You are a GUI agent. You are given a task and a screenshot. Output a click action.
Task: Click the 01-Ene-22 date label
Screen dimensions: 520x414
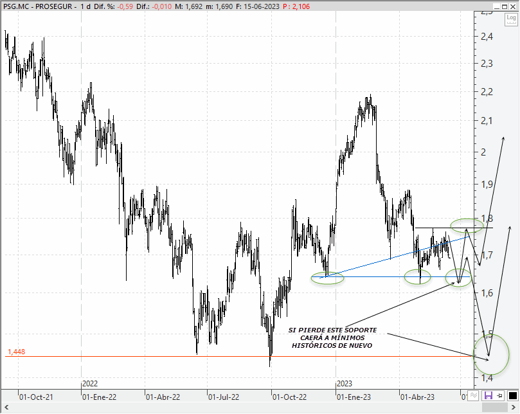[100, 397]
